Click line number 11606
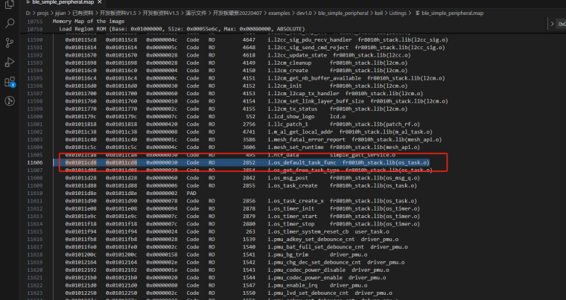Image resolution: width=566 pixels, height=300 pixels. pyautogui.click(x=35, y=163)
